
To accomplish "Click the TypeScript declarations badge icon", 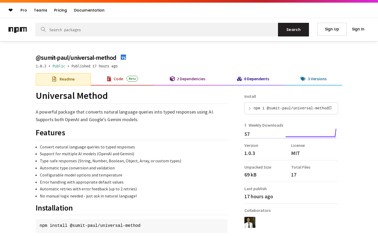I will (123, 57).
